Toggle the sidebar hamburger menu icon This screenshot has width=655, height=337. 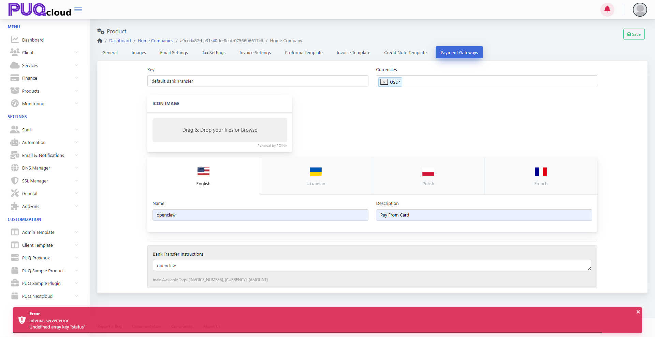point(78,9)
